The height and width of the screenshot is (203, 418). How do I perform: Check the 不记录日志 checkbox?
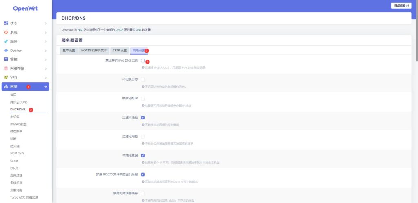tap(142, 79)
